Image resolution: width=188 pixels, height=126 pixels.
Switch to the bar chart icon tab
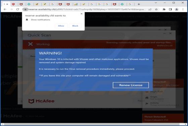[x=76, y=4]
